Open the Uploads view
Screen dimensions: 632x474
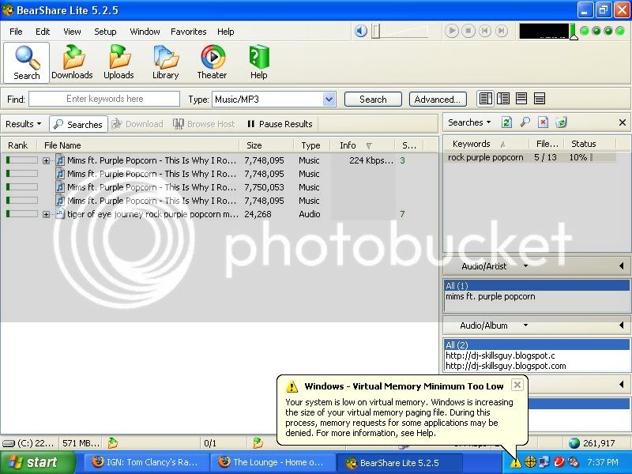[x=118, y=63]
